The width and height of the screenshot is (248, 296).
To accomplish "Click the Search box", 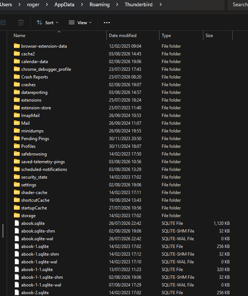I will (238, 4).
